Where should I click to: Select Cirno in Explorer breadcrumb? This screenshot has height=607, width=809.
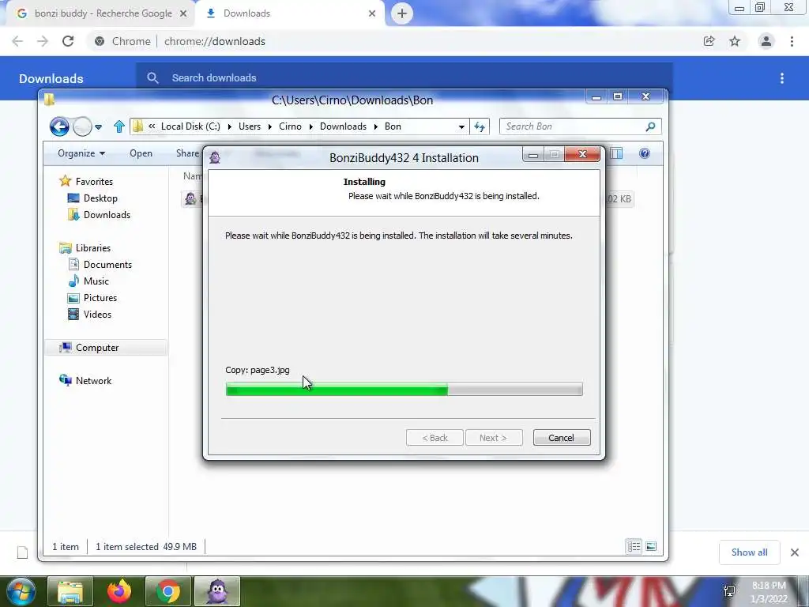[x=290, y=126]
